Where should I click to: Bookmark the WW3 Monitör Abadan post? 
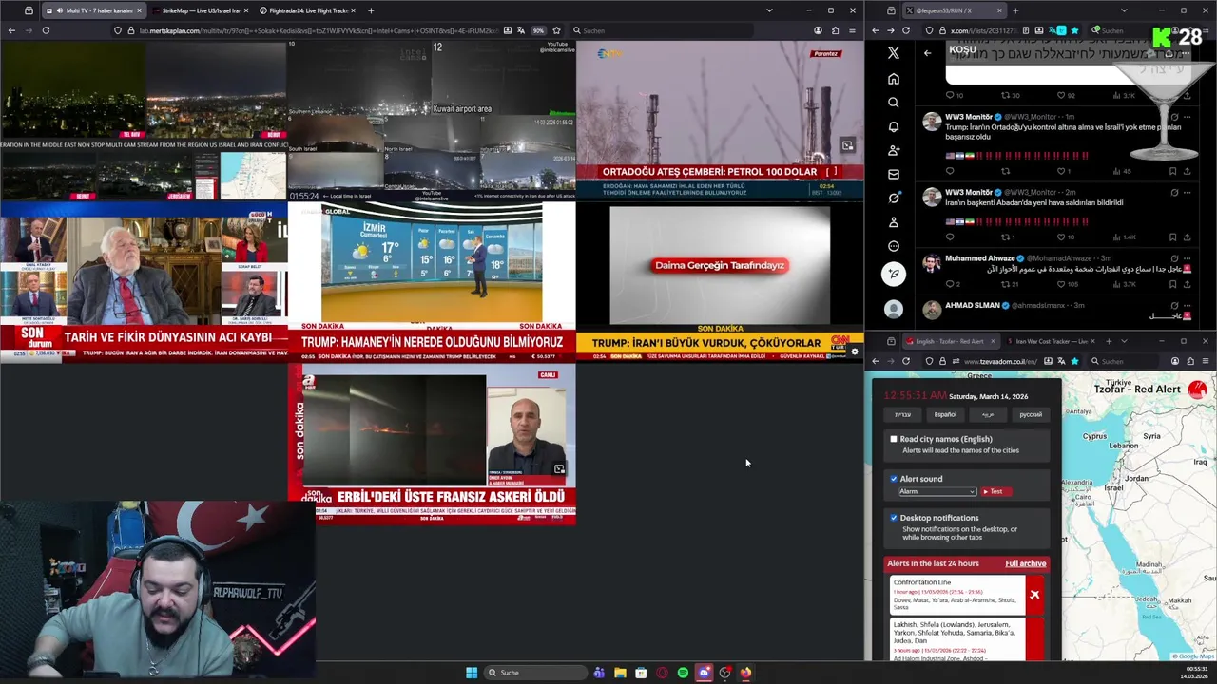coord(1172,237)
